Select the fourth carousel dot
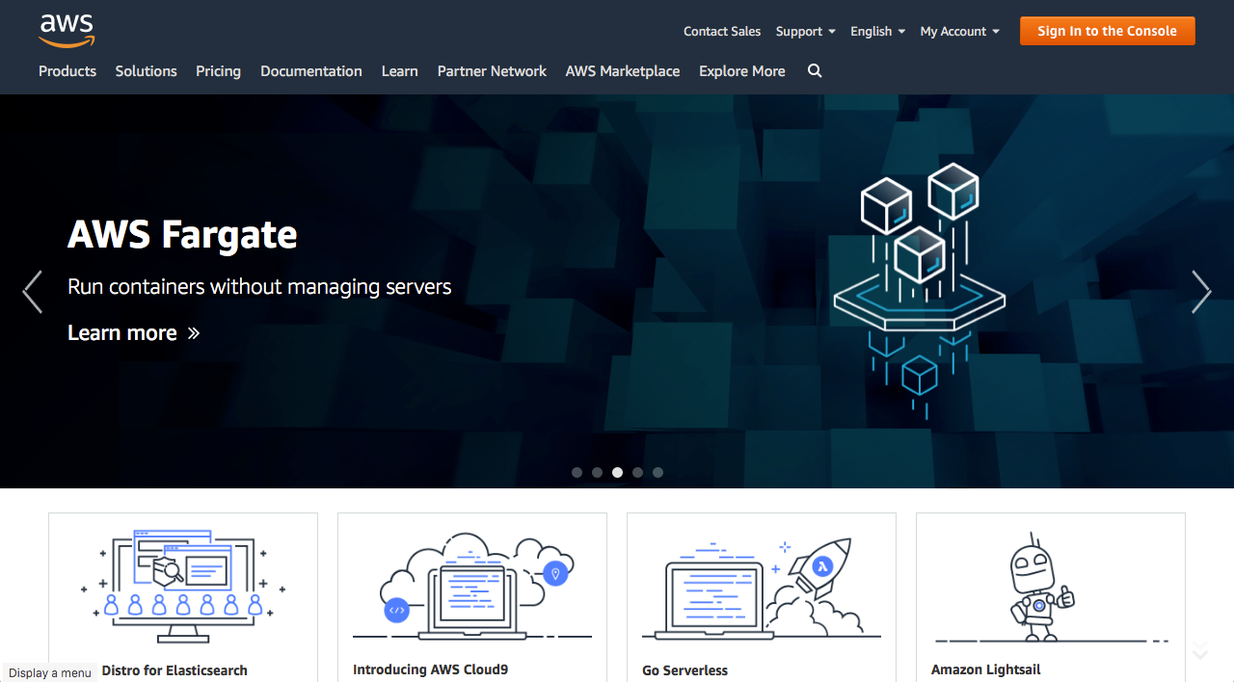The width and height of the screenshot is (1234, 682). click(x=637, y=473)
